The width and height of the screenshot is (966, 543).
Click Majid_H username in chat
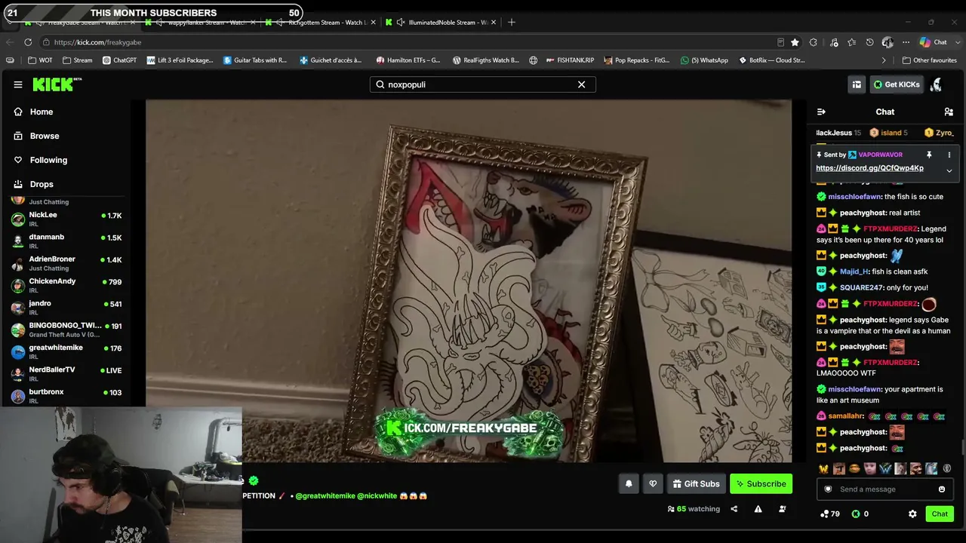pos(854,271)
